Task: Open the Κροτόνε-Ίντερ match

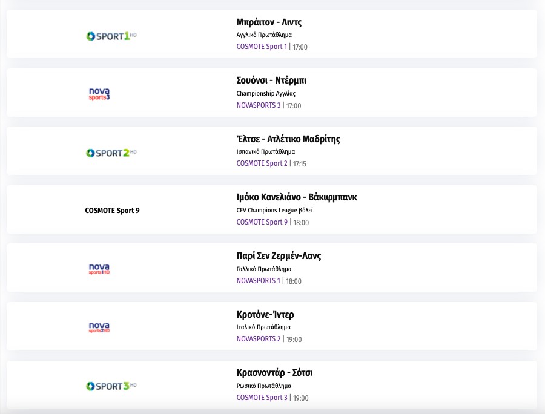Action: click(x=265, y=315)
